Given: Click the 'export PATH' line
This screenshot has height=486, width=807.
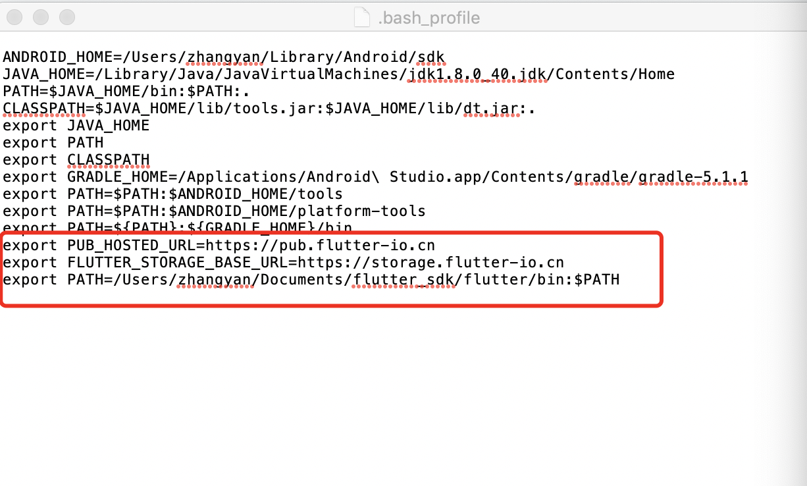Looking at the screenshot, I should (53, 143).
